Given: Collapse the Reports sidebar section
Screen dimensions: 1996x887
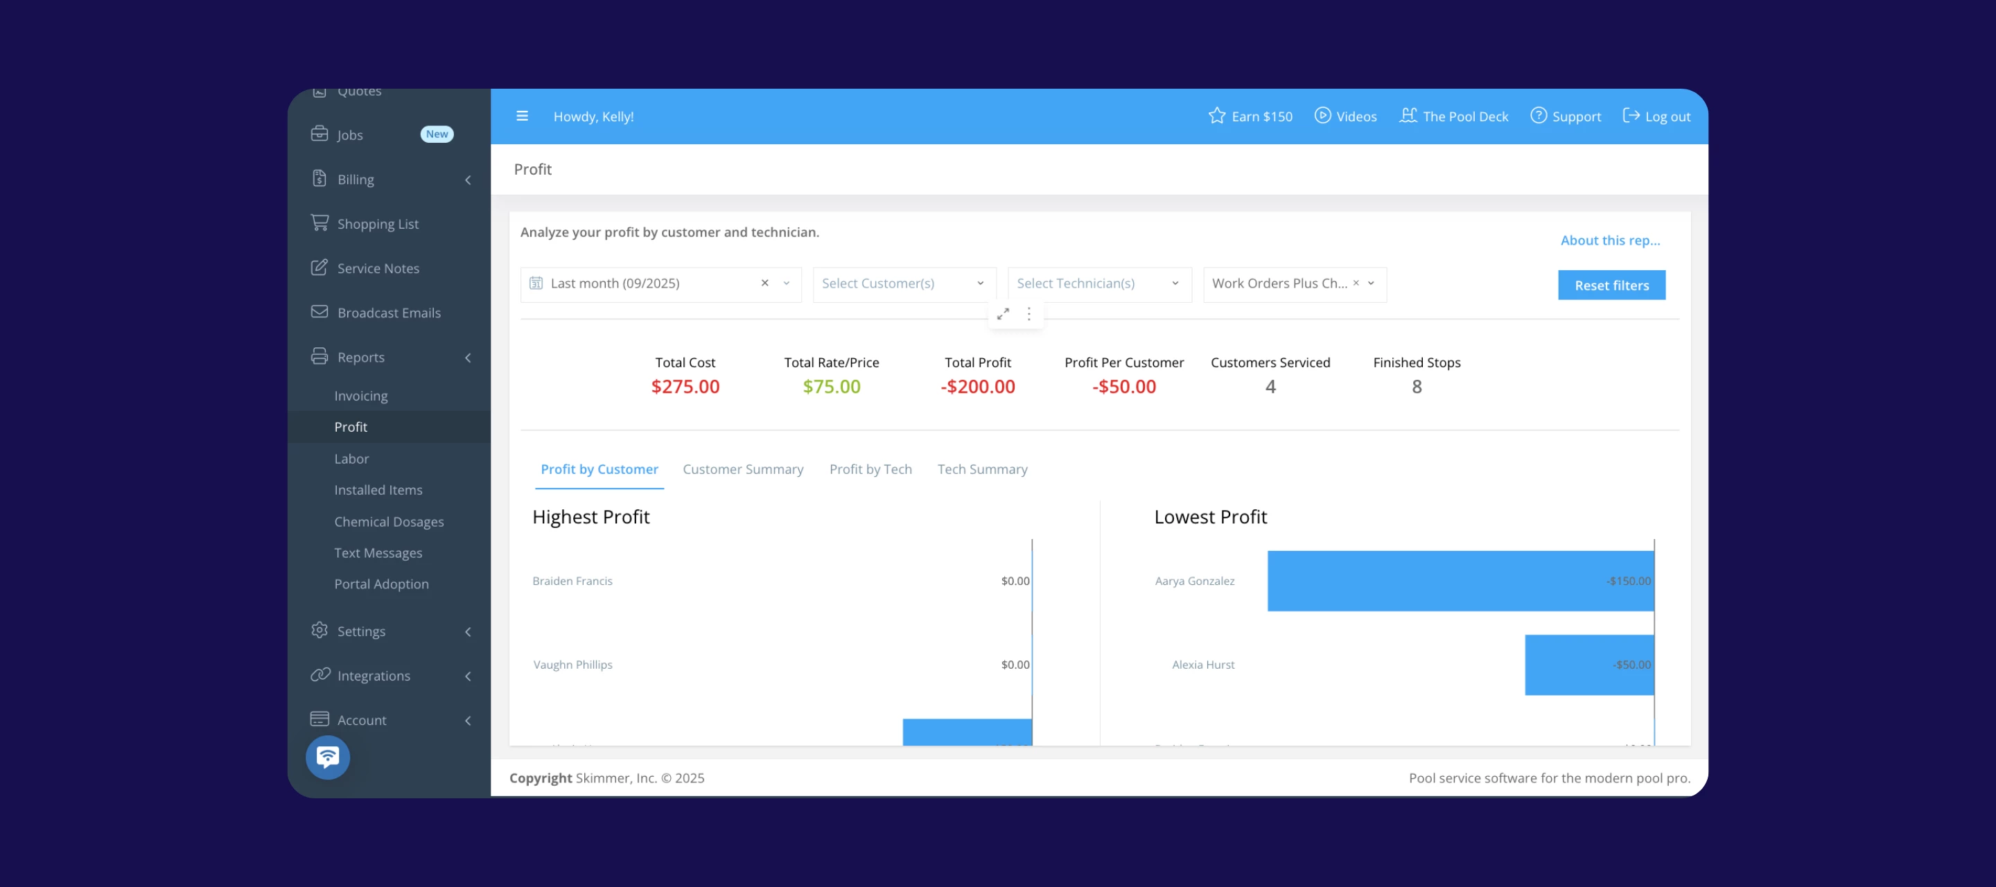Looking at the screenshot, I should [468, 358].
